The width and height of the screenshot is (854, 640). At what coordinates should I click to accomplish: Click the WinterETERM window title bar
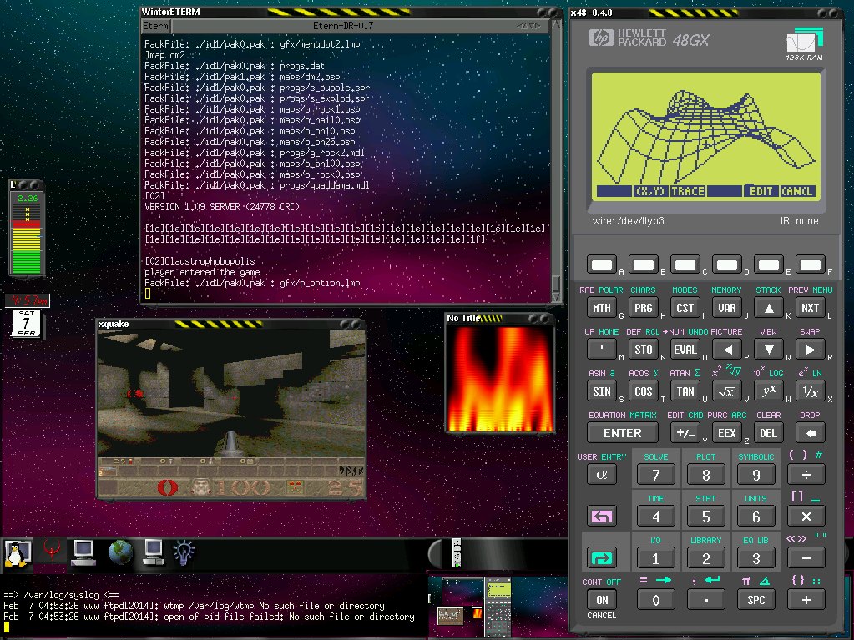point(351,12)
